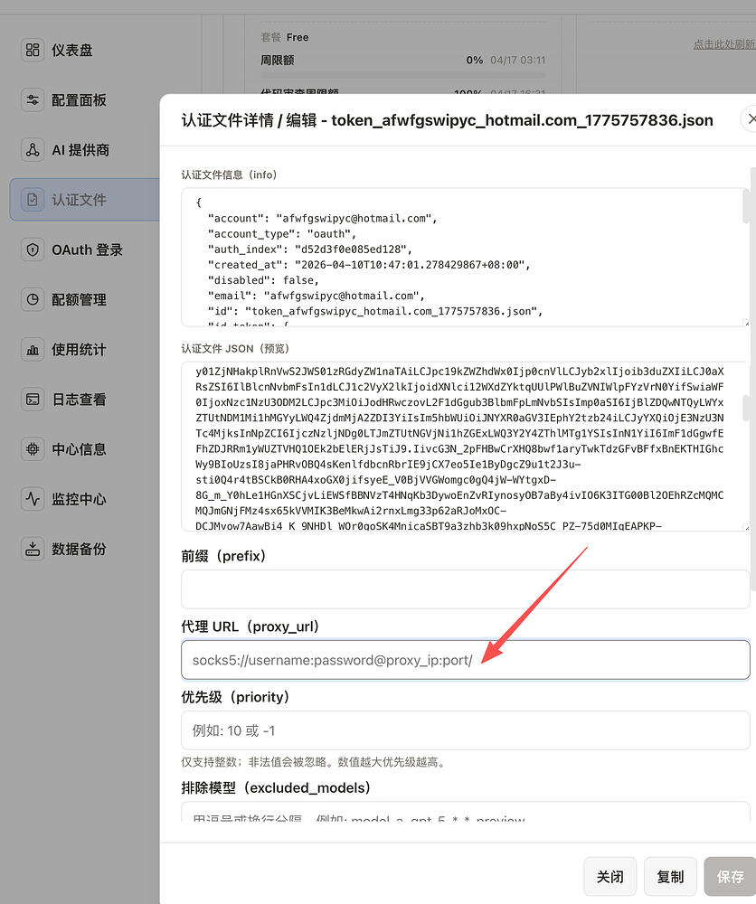The image size is (756, 904).
Task: Close the auth file details dialog
Action: (750, 118)
